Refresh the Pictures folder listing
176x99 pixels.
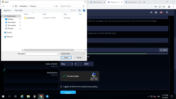(x=57, y=6)
